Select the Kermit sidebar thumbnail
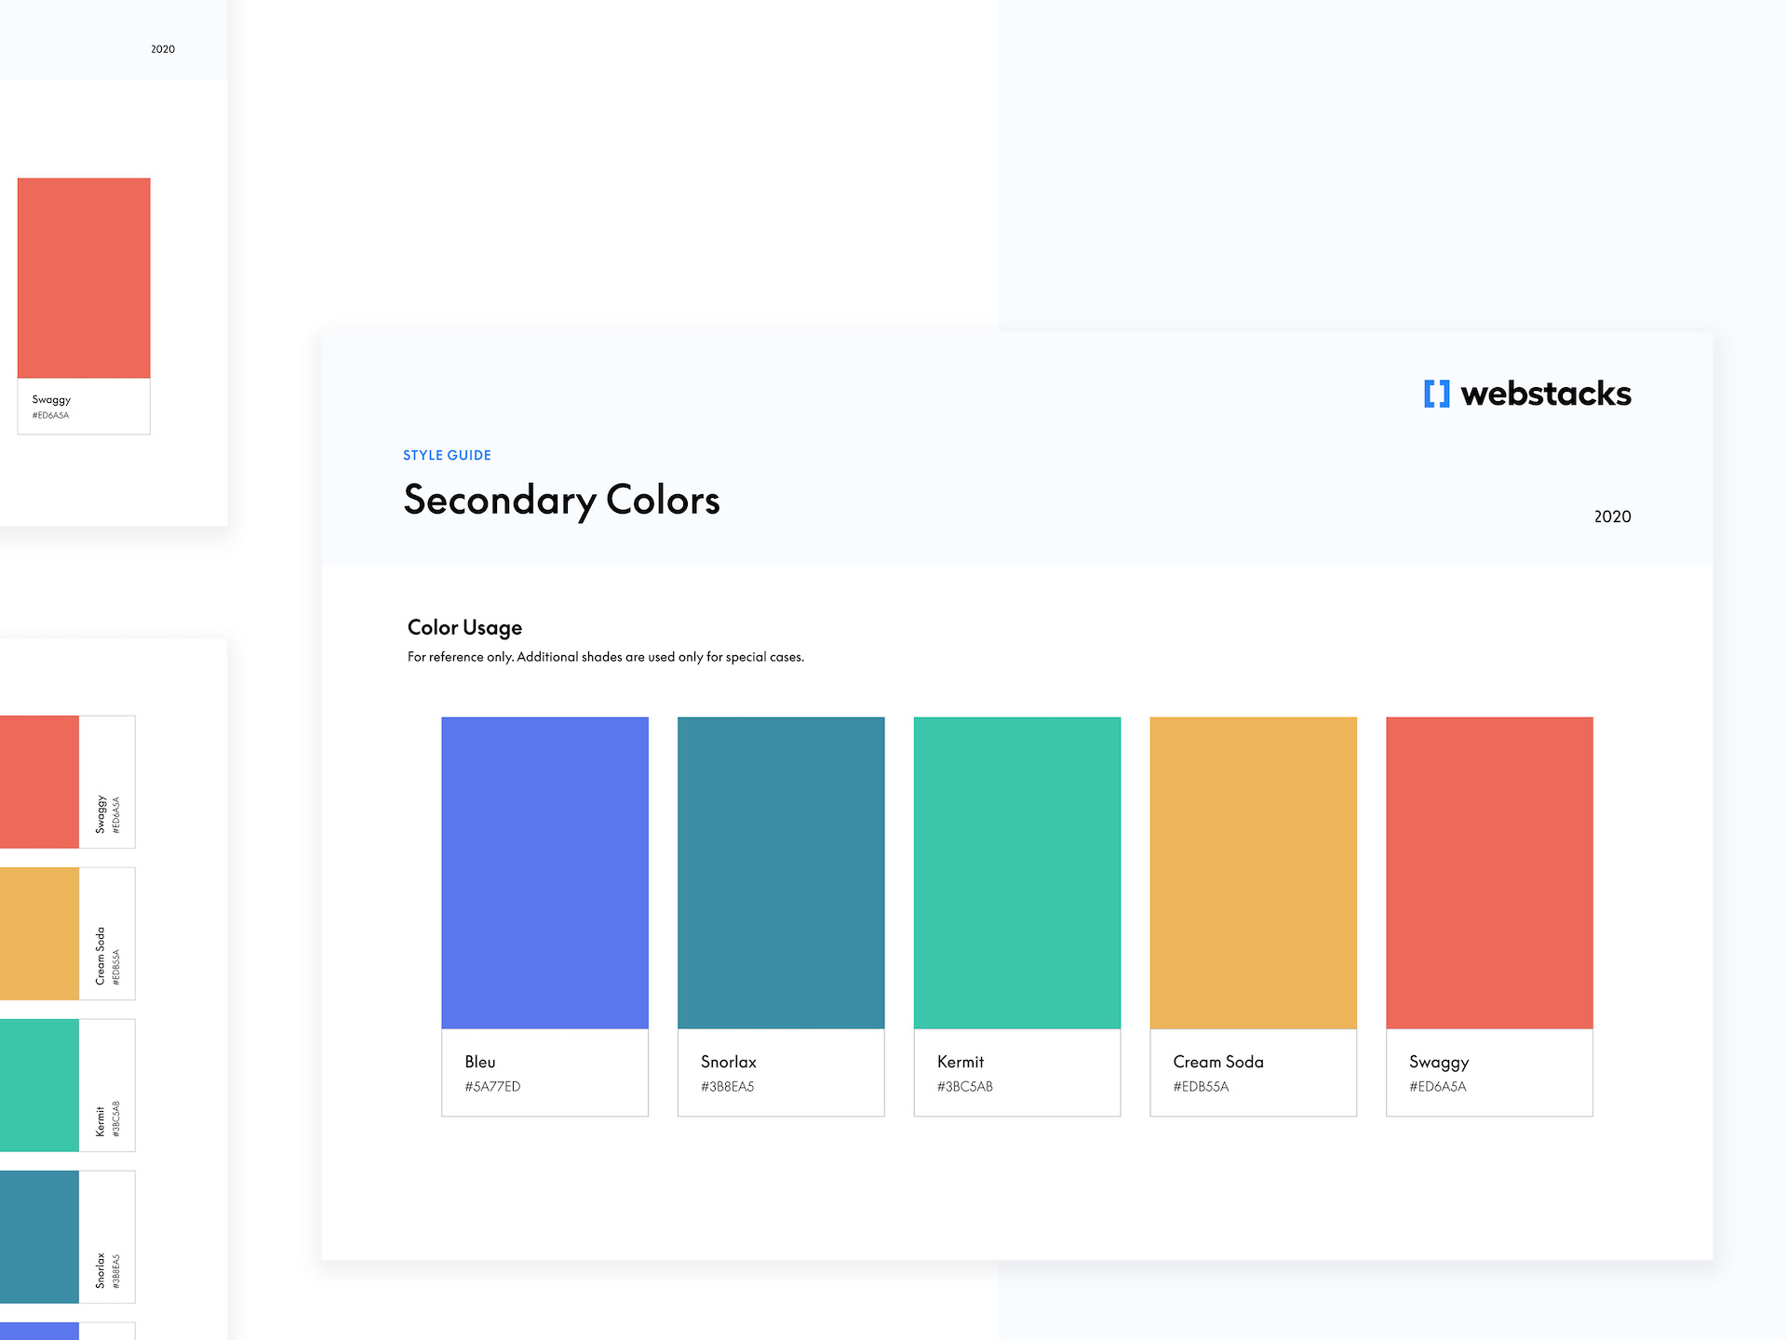Viewport: 1787px width, 1340px height. tap(39, 1085)
